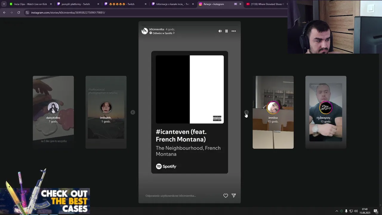The height and width of the screenshot is (215, 382).
Task: Click the instagram.com address bar URL
Action: (68, 13)
